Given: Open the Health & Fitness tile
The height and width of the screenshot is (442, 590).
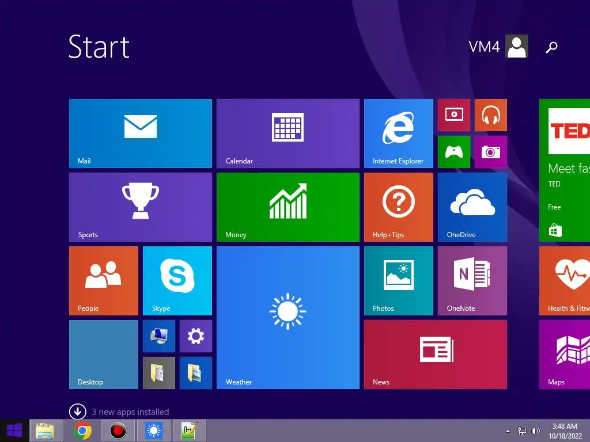Looking at the screenshot, I should (x=565, y=281).
